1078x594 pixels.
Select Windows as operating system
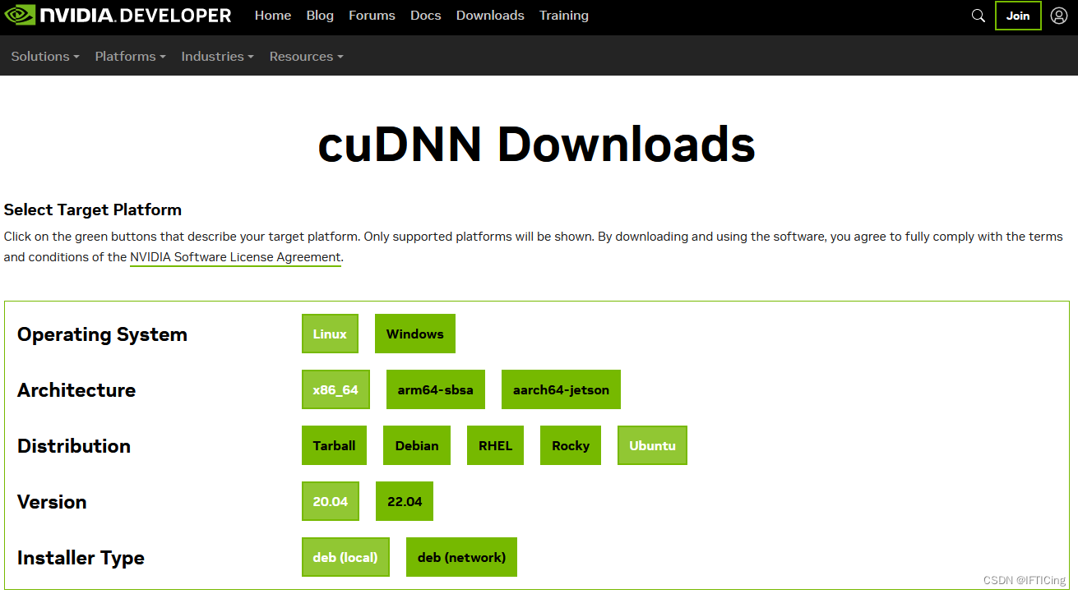(x=414, y=334)
